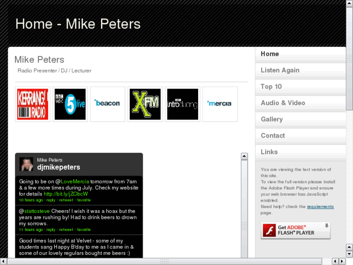Open the Home menu item
The image size is (353, 265).
(x=301, y=54)
